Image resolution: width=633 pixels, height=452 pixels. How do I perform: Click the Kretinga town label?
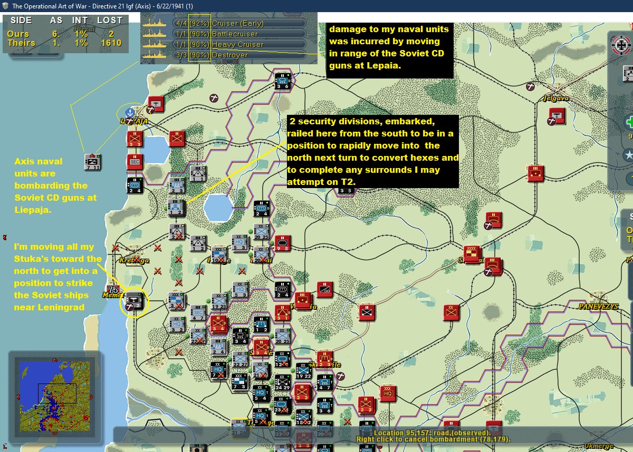[134, 260]
